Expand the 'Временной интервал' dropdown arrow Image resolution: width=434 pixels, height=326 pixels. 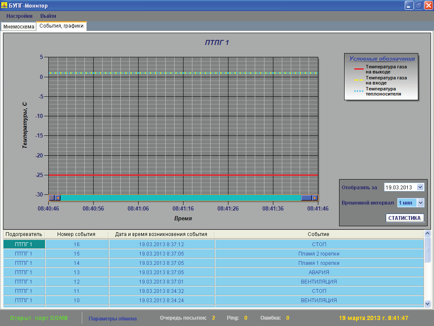pos(420,202)
